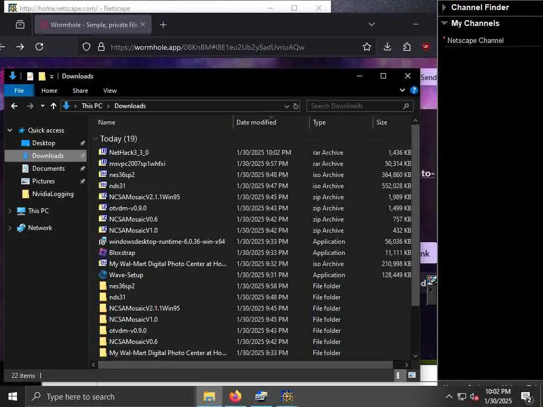Open the Explorer File menu
The width and height of the screenshot is (543, 407).
point(19,90)
